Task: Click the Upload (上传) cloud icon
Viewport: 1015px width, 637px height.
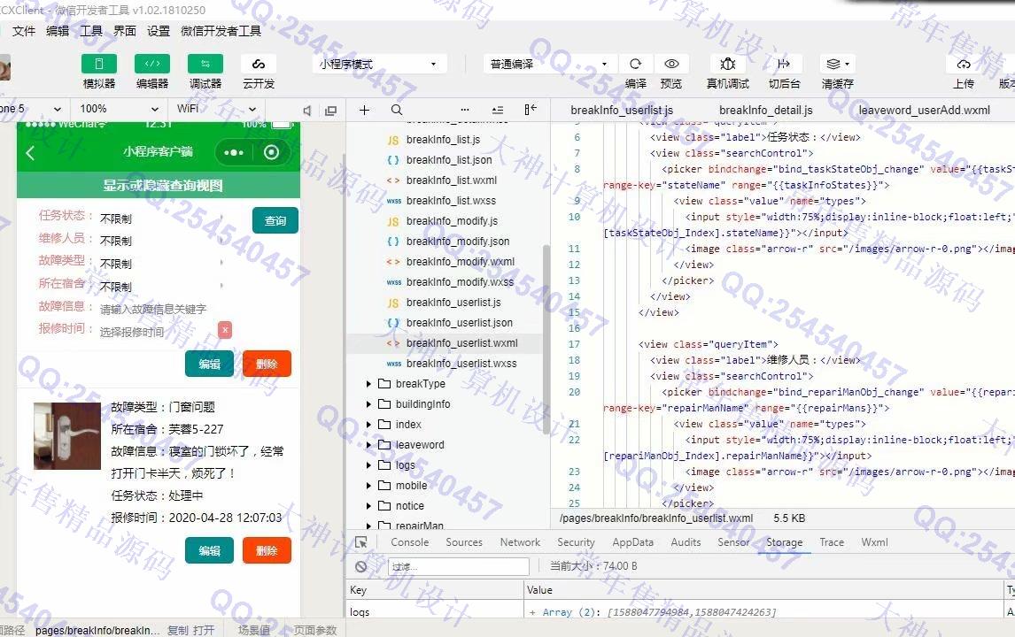Action: tap(964, 64)
